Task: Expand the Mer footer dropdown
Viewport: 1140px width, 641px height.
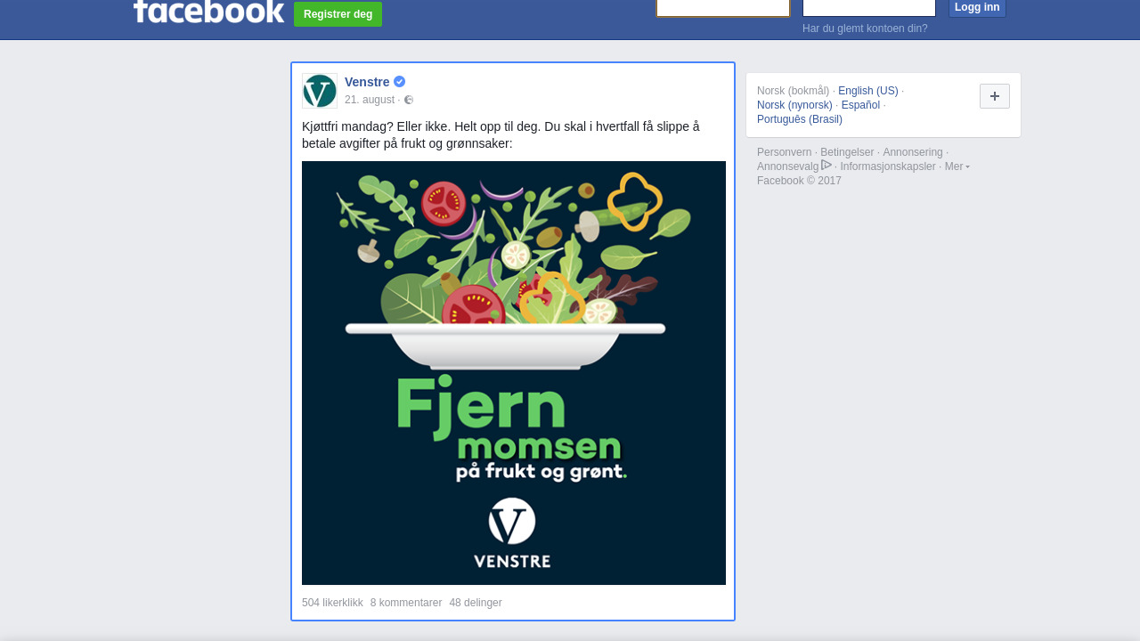Action: tap(957, 166)
